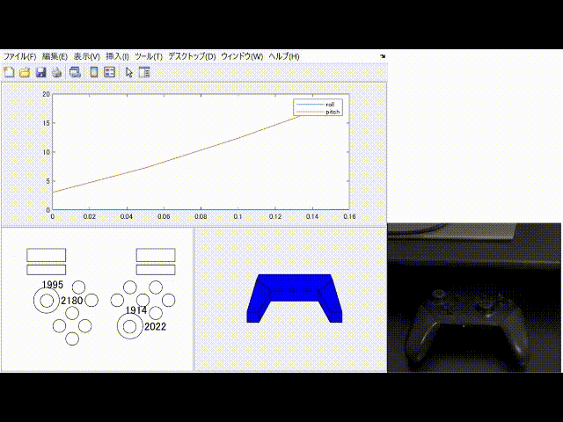The width and height of the screenshot is (563, 422).
Task: Open the 挿入(I) menu
Action: point(117,56)
